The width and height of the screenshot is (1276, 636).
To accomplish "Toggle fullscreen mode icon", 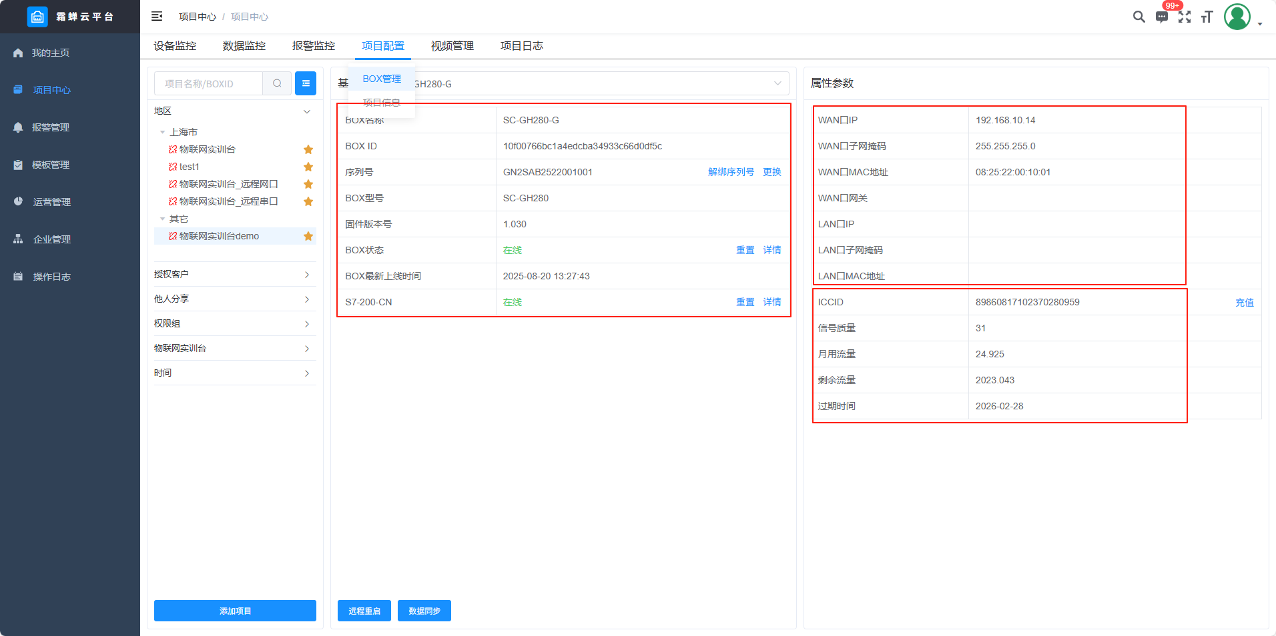I will (1185, 17).
